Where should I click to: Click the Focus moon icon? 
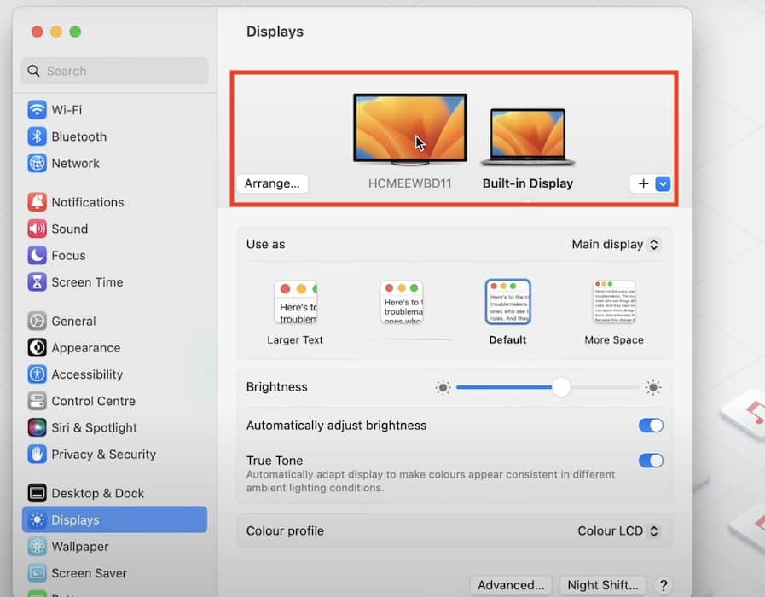[37, 255]
